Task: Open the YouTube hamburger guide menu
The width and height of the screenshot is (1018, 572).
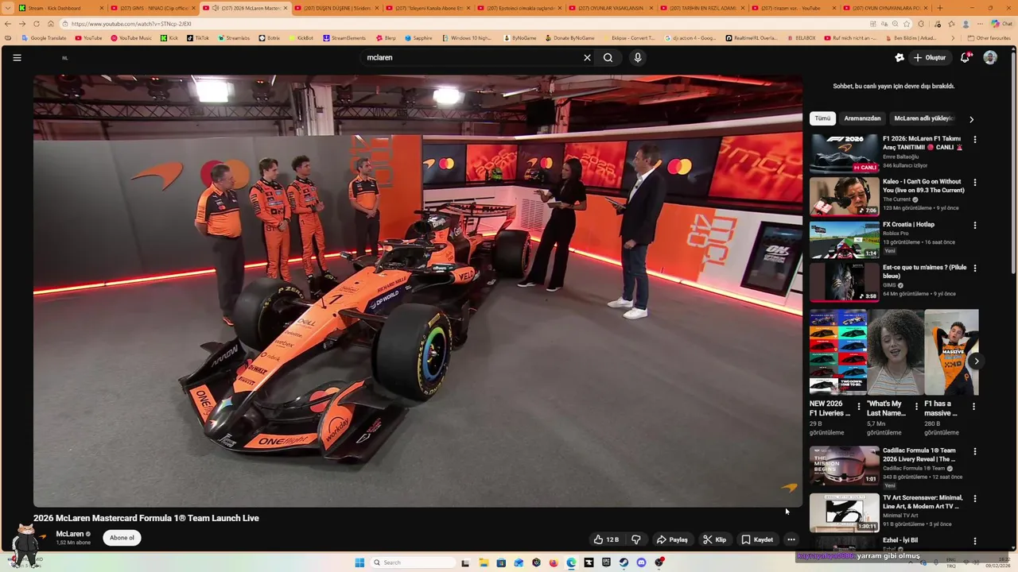Action: pyautogui.click(x=17, y=57)
